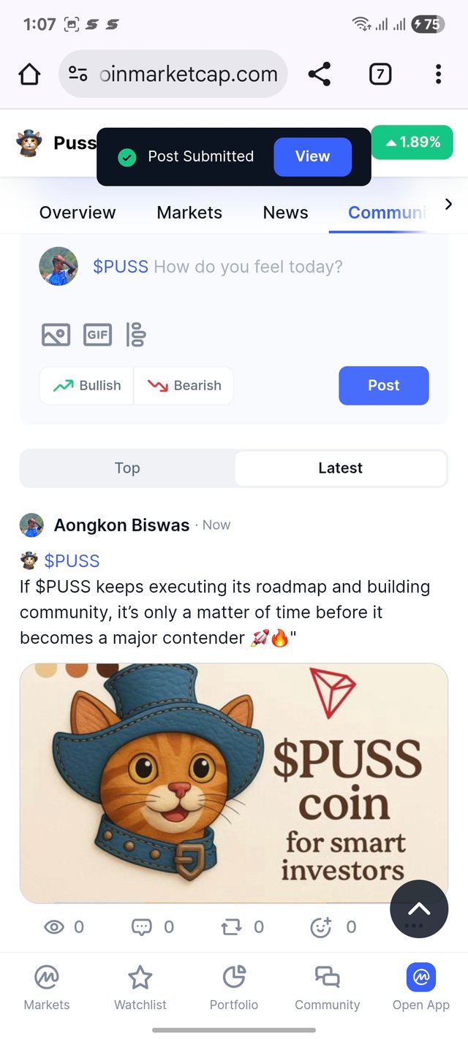Open the share icon in browser bar

(x=320, y=74)
